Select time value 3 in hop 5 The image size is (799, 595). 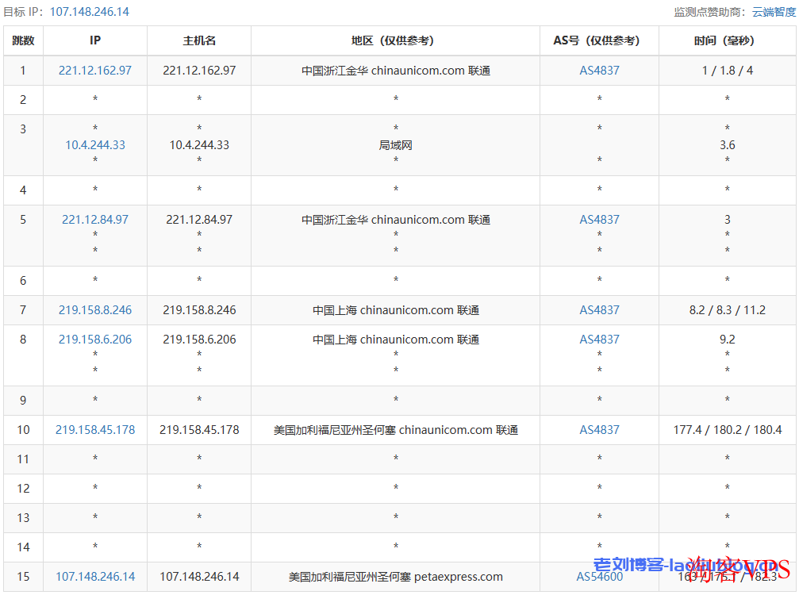727,220
